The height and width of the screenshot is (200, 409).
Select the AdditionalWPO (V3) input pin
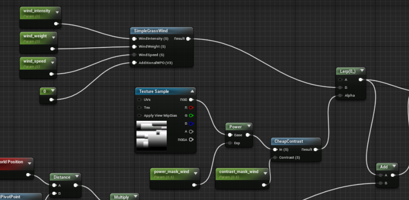point(134,63)
